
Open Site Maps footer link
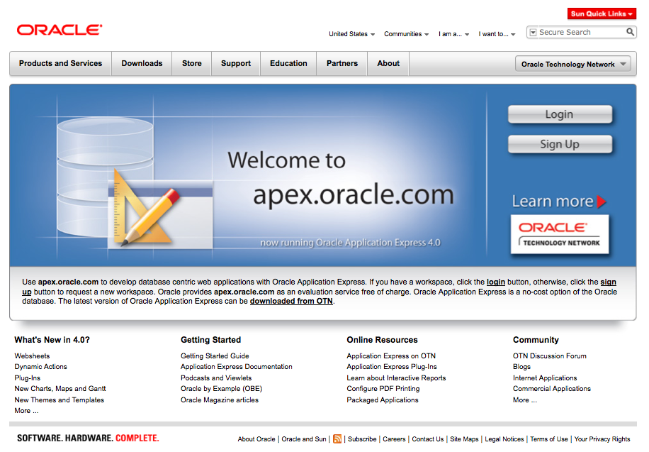tap(464, 439)
